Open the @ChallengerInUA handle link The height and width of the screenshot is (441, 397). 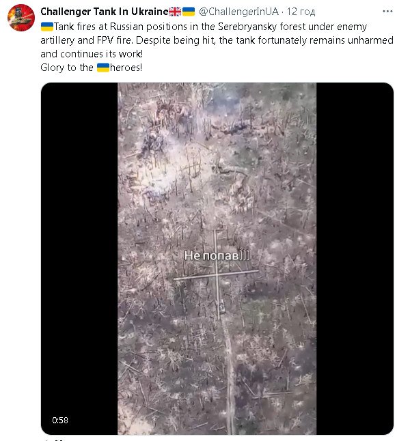pos(238,12)
